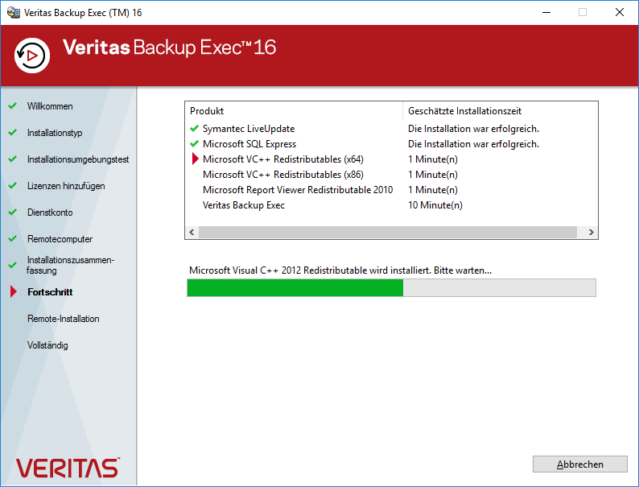Viewport: 639px width, 487px height.
Task: Click the green checkmark beside Microsoft SQL Express
Action: [194, 144]
